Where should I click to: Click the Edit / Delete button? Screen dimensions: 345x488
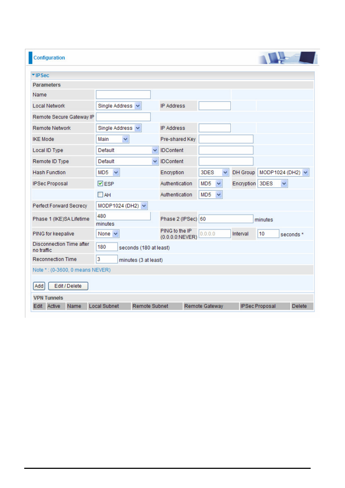click(68, 286)
